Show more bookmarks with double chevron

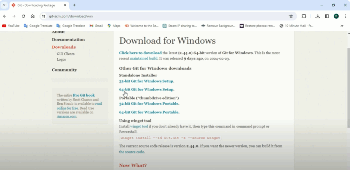pos(342,26)
